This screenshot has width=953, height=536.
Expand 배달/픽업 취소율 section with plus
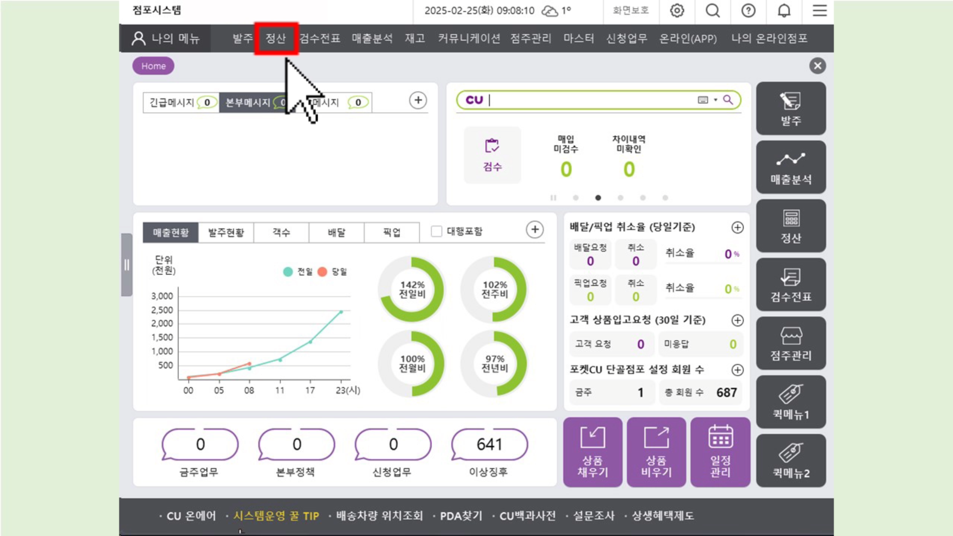click(x=738, y=227)
